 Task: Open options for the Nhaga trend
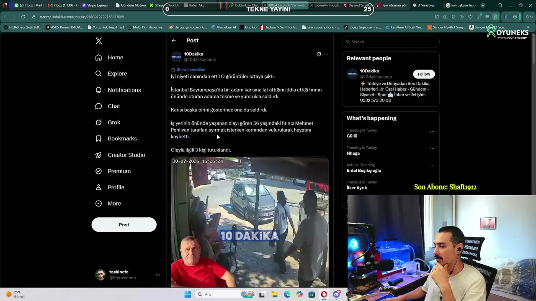pyautogui.click(x=432, y=148)
